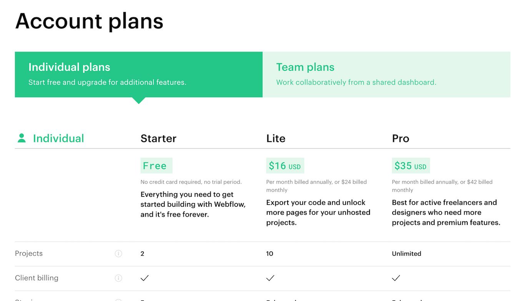Click the Projects row label
This screenshot has height=301, width=523.
(29, 254)
